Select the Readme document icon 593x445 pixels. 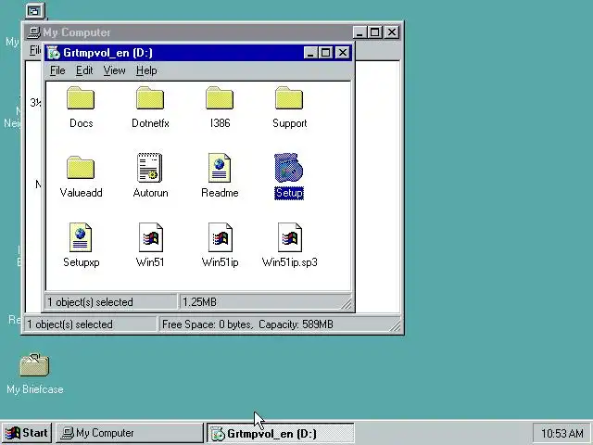click(220, 168)
